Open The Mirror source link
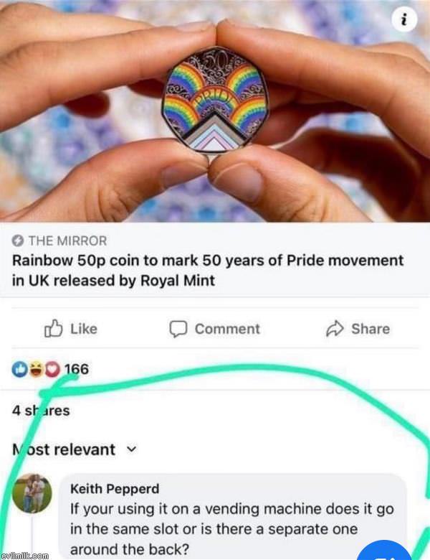 pos(68,241)
